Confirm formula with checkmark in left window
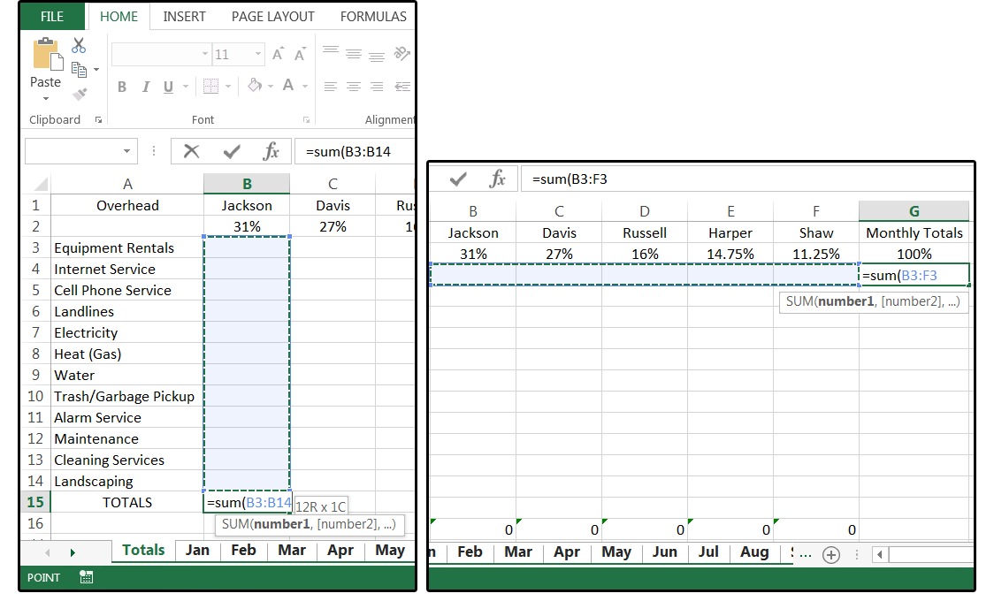Viewport: 994px width, 601px height. 232,151
